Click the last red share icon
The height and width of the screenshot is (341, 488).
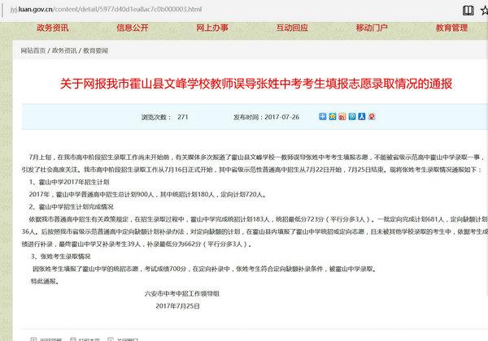coord(373,117)
